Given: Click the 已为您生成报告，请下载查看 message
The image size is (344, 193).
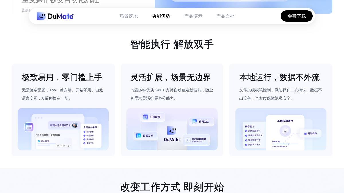Looking at the screenshot, I should [48, 135].
